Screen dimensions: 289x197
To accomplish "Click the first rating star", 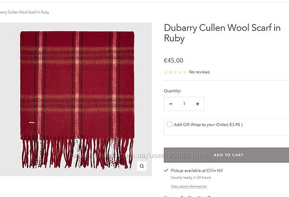I will (166, 72).
